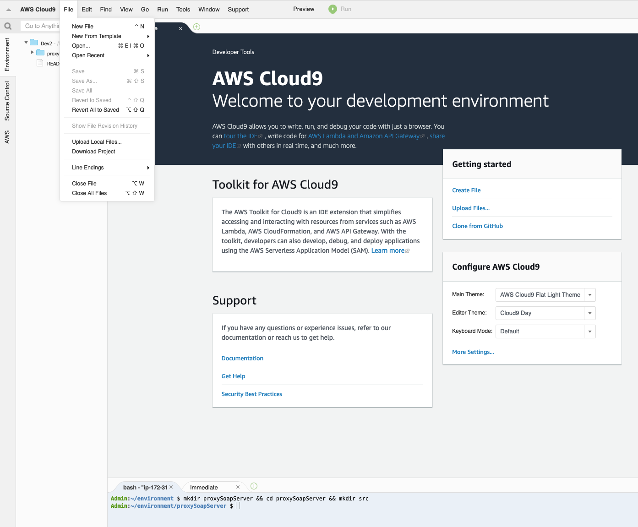
Task: Open the Source Control side panel tab
Action: point(7,101)
